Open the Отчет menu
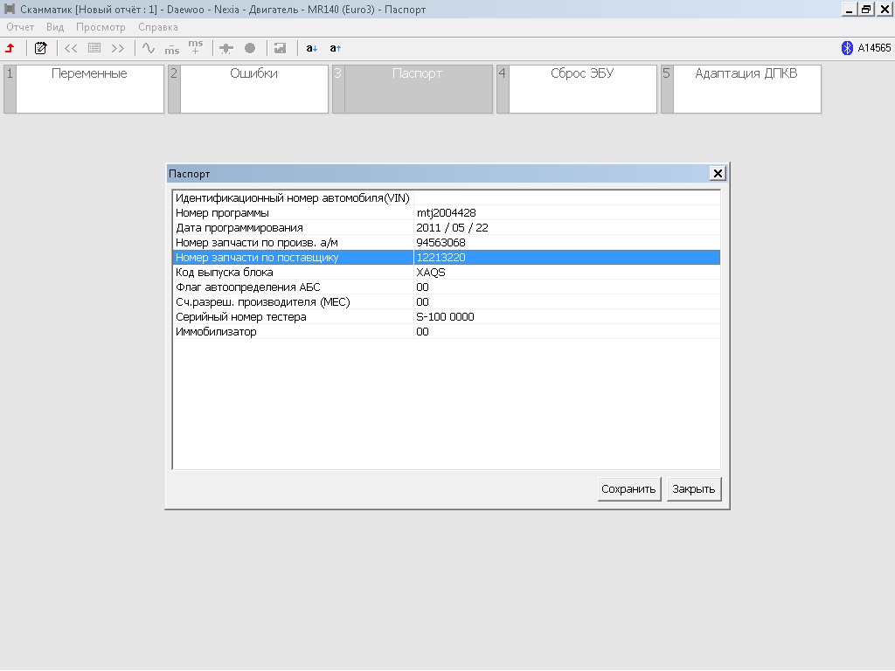This screenshot has width=895, height=671. point(20,27)
